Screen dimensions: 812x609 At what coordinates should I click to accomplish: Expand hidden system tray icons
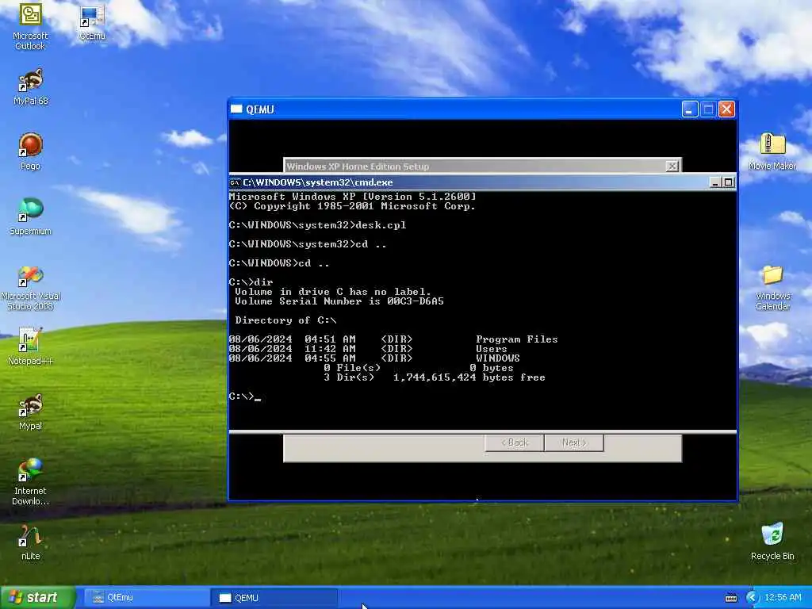click(x=752, y=598)
